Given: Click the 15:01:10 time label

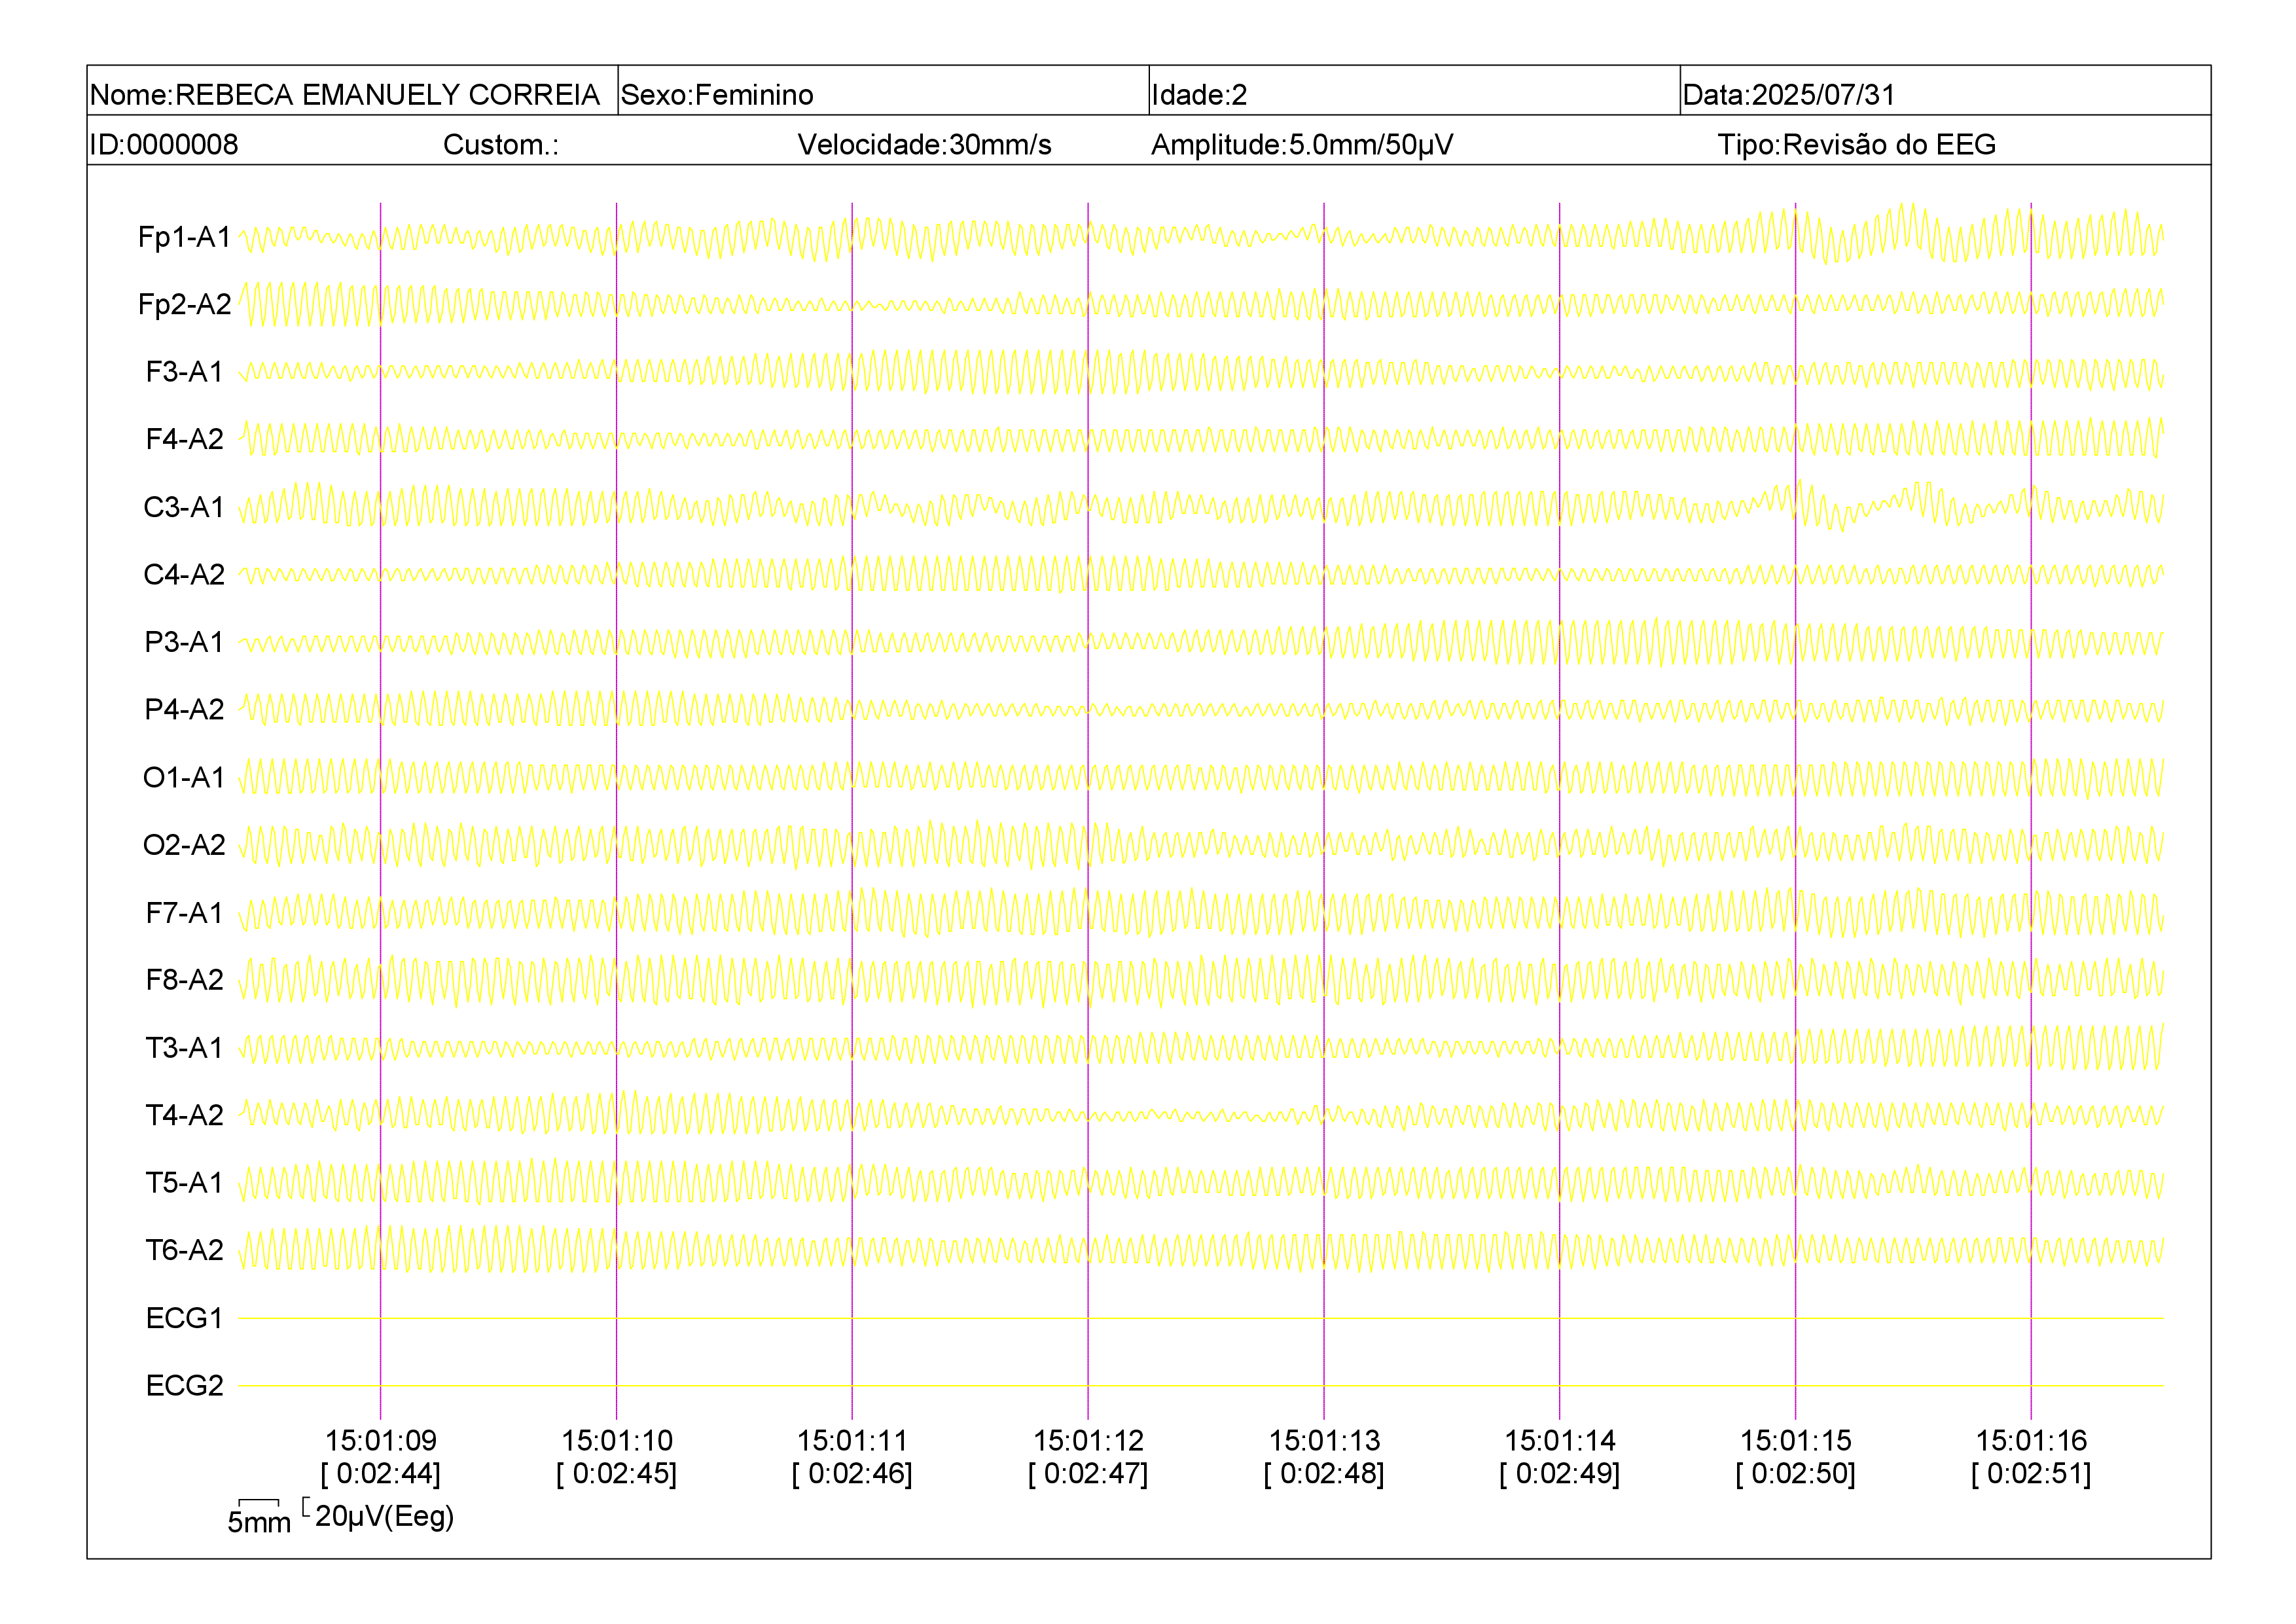Looking at the screenshot, I should [x=617, y=1441].
